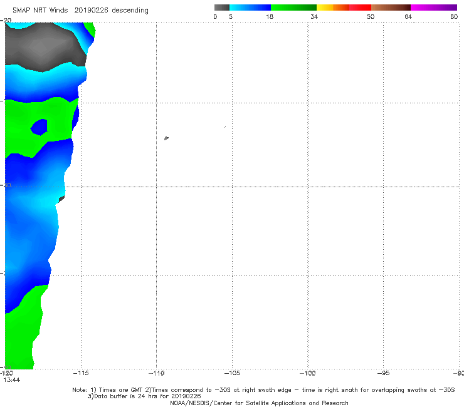464x407 pixels.
Task: Click the longitude label -95
Action: tap(383, 373)
